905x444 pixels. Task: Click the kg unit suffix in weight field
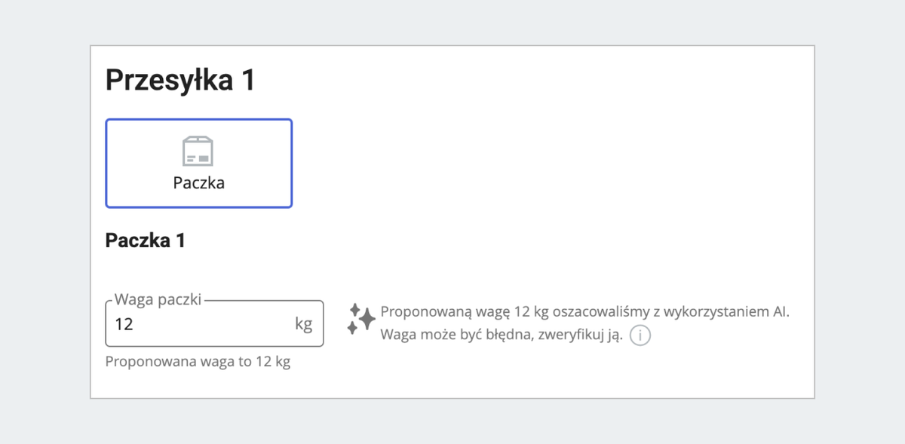(303, 324)
